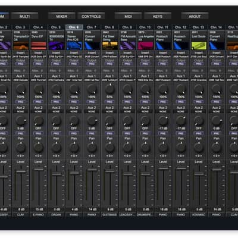This screenshot has height=238, width=238.
Task: Click the Level fader handle on Chn. 8
Action: (109, 171)
